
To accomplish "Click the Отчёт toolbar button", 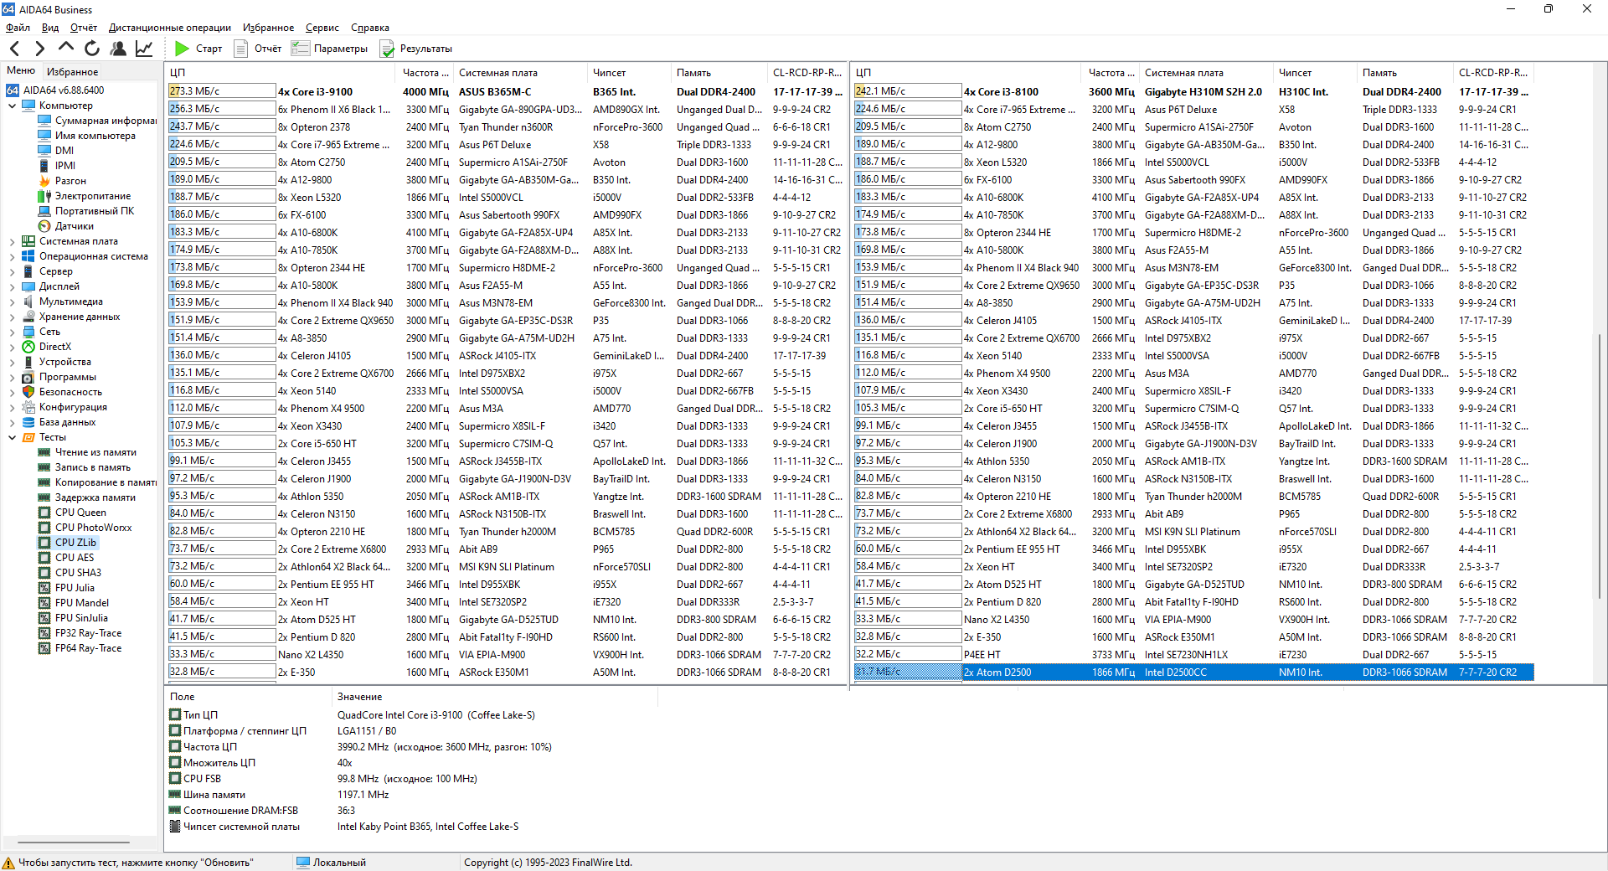I will tap(258, 49).
